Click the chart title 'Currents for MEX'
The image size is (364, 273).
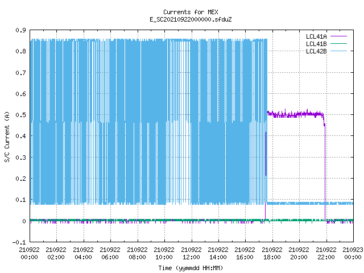click(191, 12)
